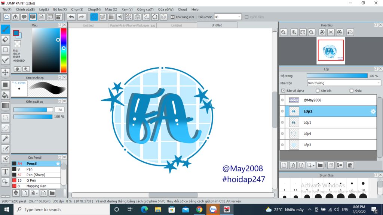Adjust the Độ trong opacity slider

(x=337, y=76)
